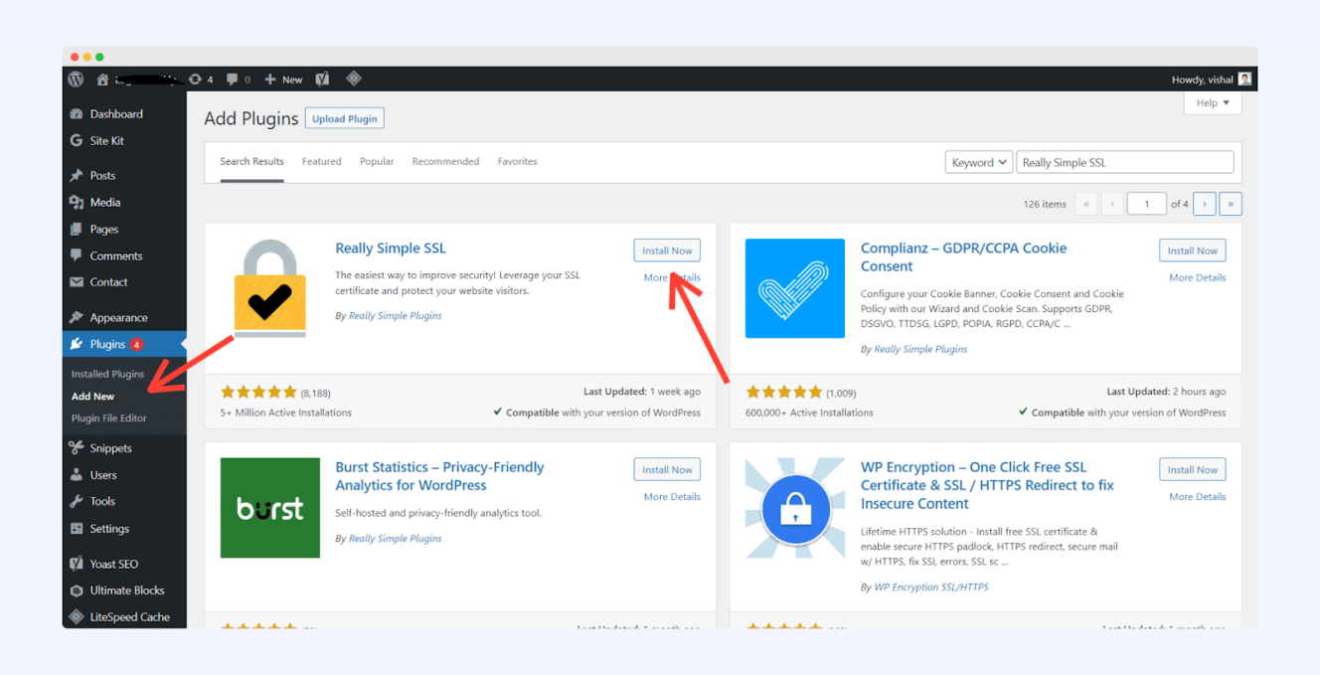
Task: Click the current page number field
Action: [x=1147, y=204]
